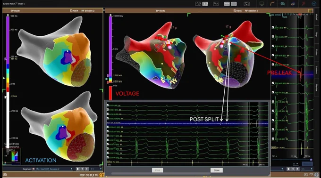Play the left map segment playback

[77, 169]
